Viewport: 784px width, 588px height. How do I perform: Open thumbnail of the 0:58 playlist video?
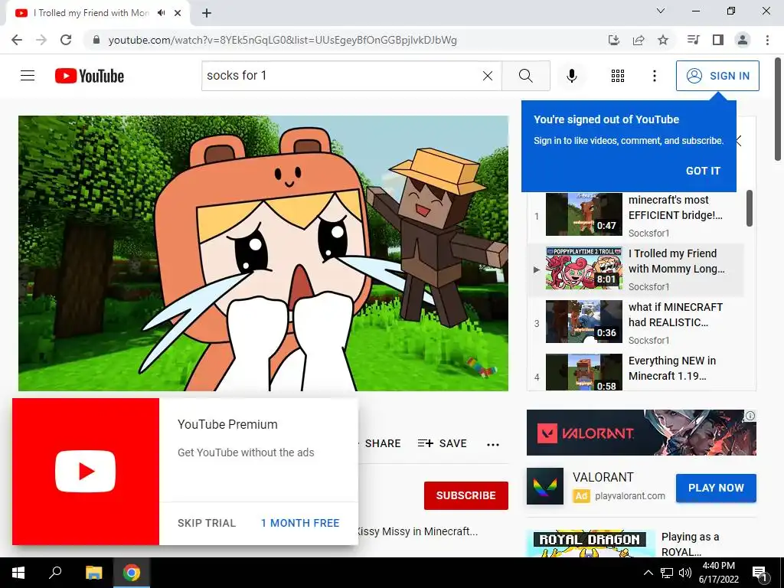584,372
